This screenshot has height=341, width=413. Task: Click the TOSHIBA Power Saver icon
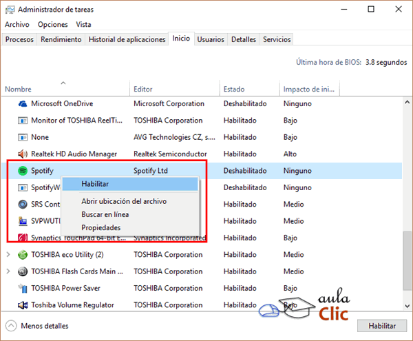point(23,288)
